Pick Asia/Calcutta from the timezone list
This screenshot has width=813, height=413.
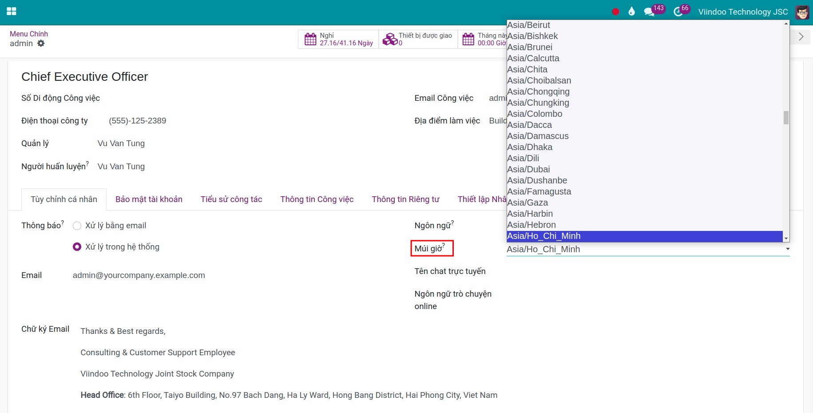644,58
